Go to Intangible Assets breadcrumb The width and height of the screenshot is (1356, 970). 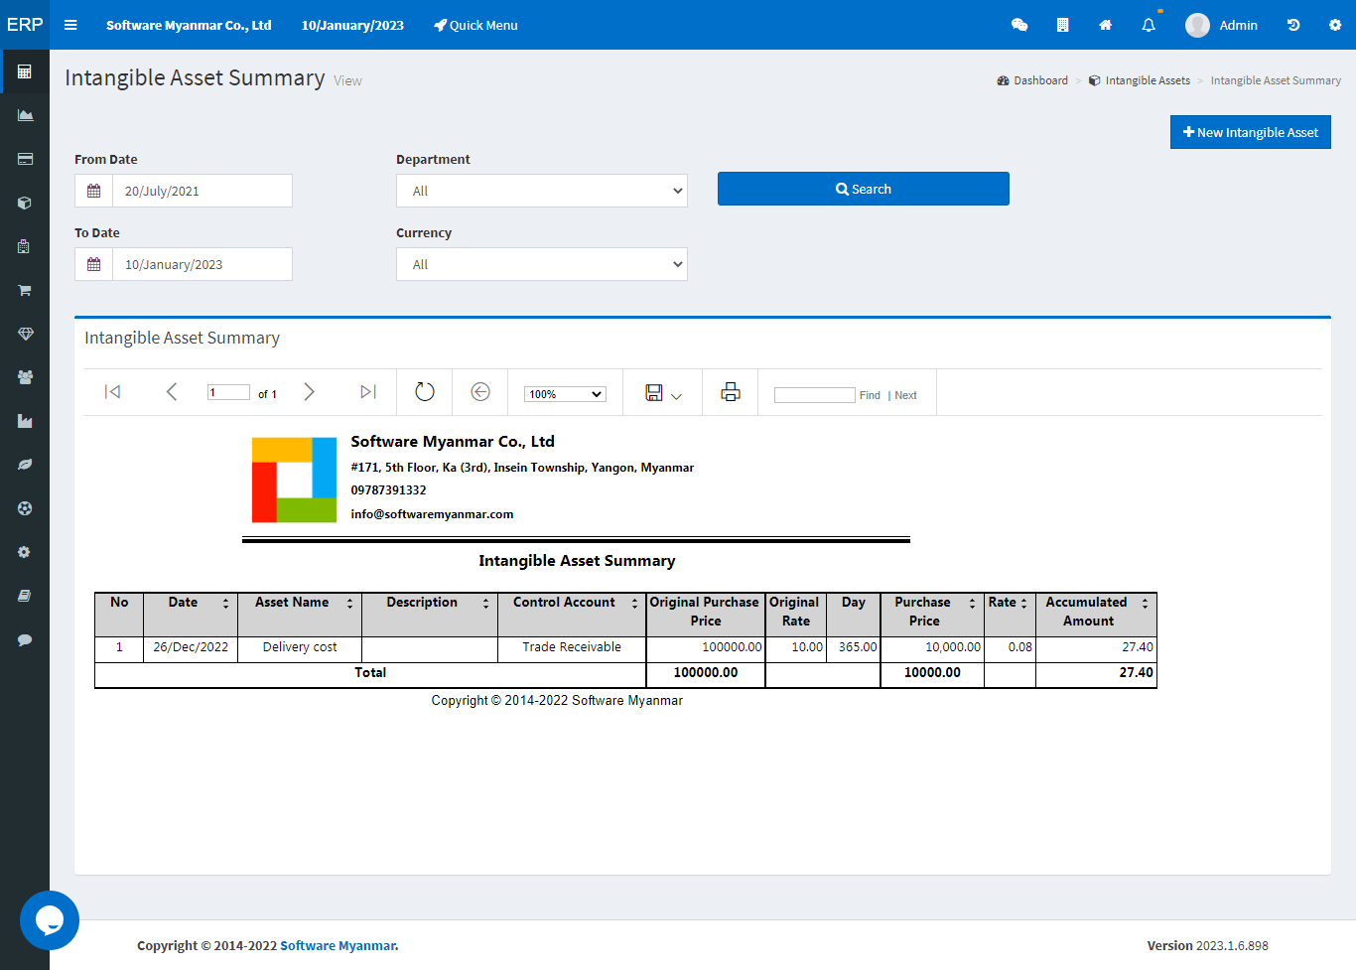[x=1140, y=80]
